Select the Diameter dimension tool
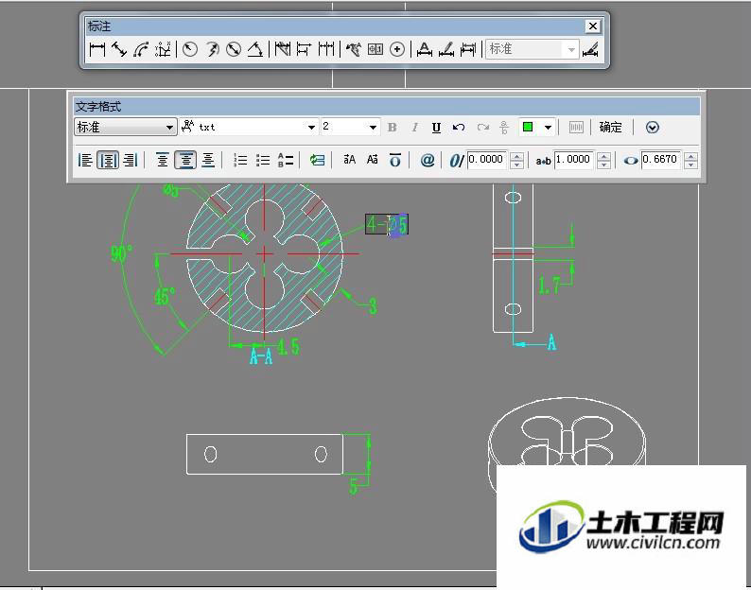The width and height of the screenshot is (751, 590). click(234, 49)
